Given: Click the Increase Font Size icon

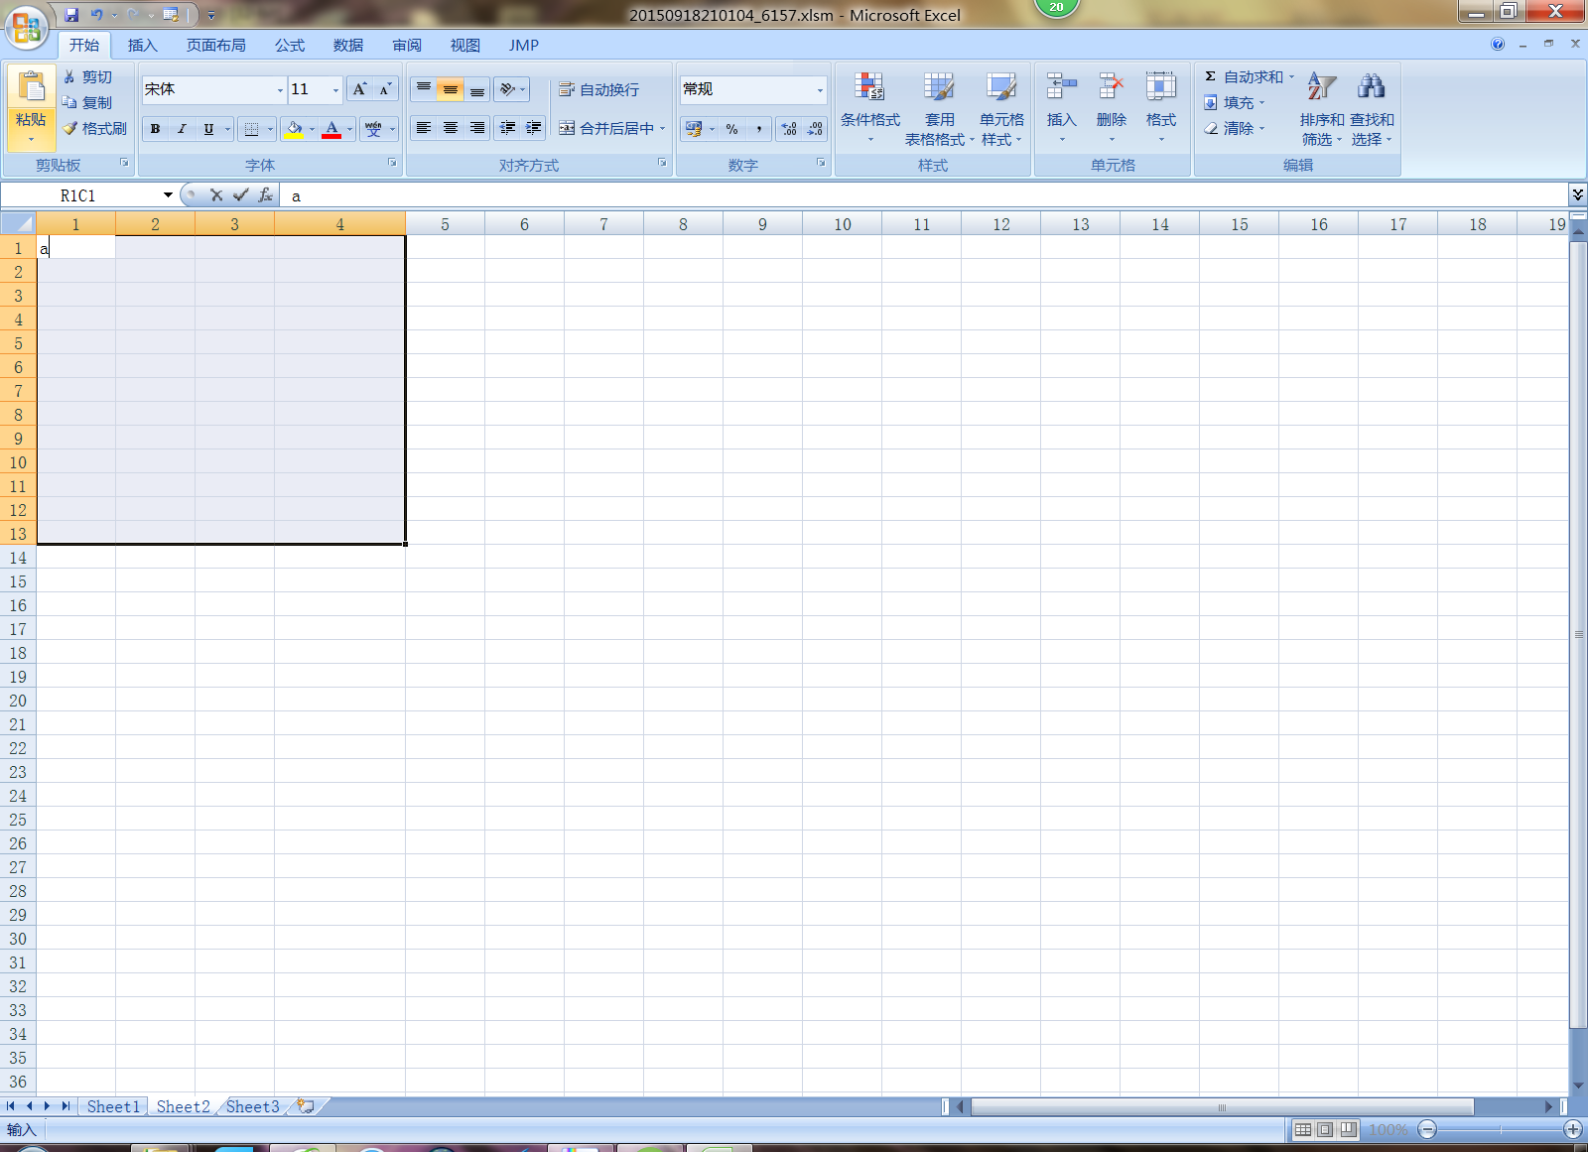Looking at the screenshot, I should 359,89.
